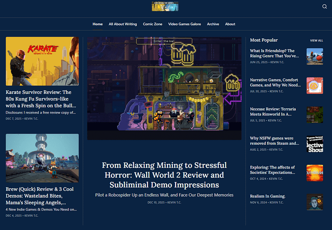Open the Karate Survivor cover image
Image resolution: width=332 pixels, height=230 pixels.
[x=42, y=61]
